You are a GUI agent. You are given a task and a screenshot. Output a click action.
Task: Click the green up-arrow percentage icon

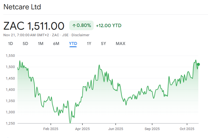click(x=74, y=26)
